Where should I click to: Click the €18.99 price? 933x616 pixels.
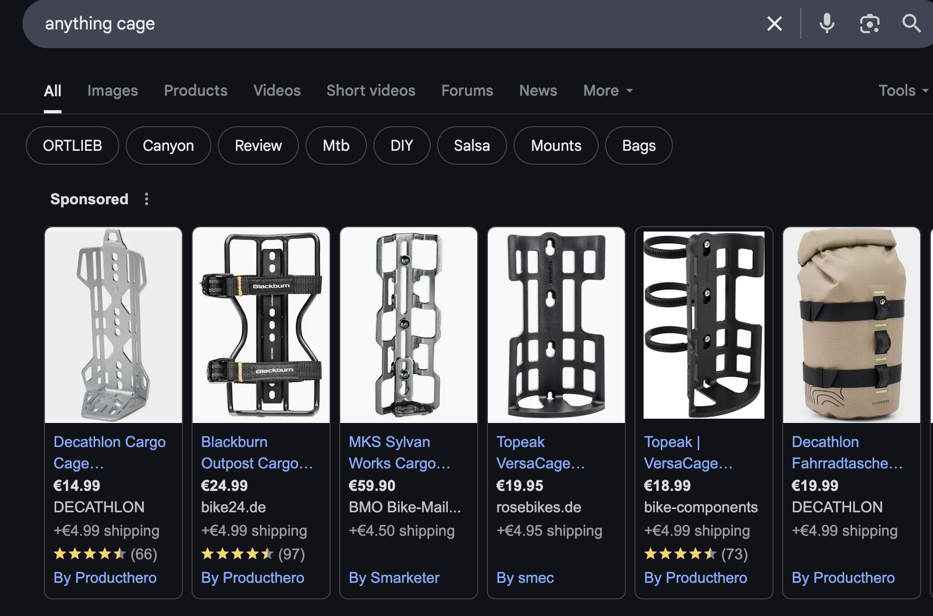pos(667,486)
